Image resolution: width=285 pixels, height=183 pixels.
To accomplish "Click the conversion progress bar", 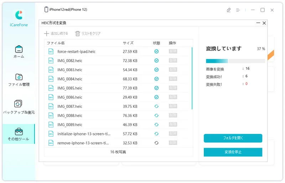I will 235,61.
